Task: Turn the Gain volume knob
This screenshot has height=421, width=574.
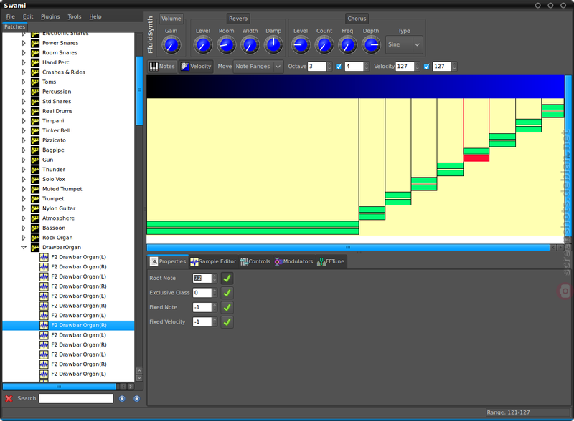Action: 171,45
